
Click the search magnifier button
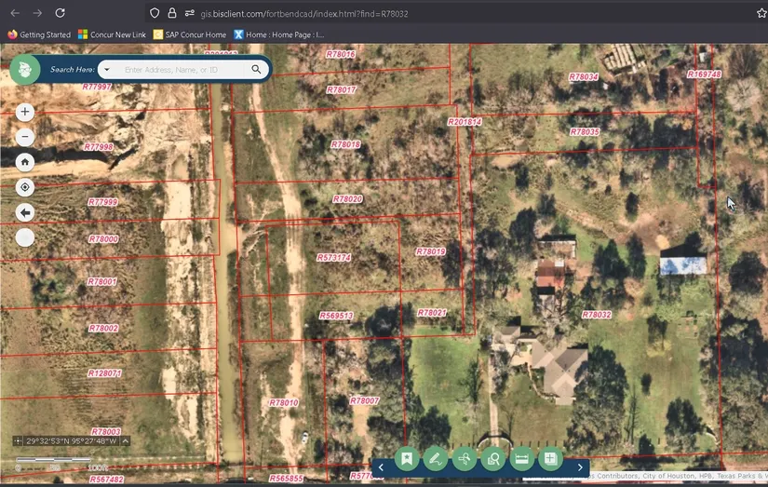(256, 70)
